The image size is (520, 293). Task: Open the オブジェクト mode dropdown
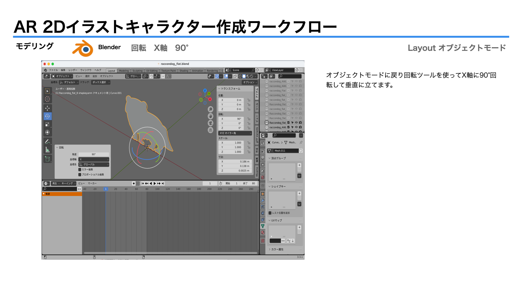click(x=62, y=77)
